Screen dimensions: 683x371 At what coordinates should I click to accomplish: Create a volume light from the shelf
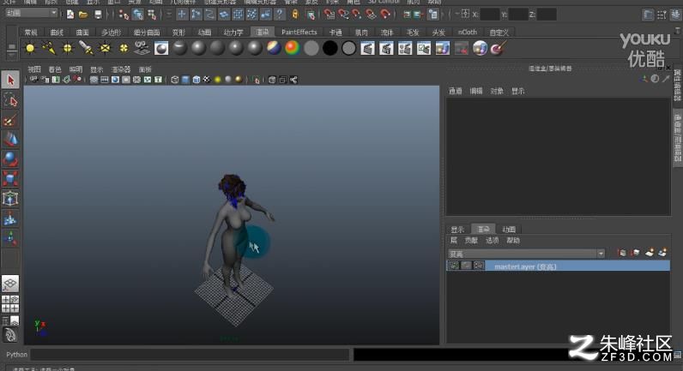(124, 48)
